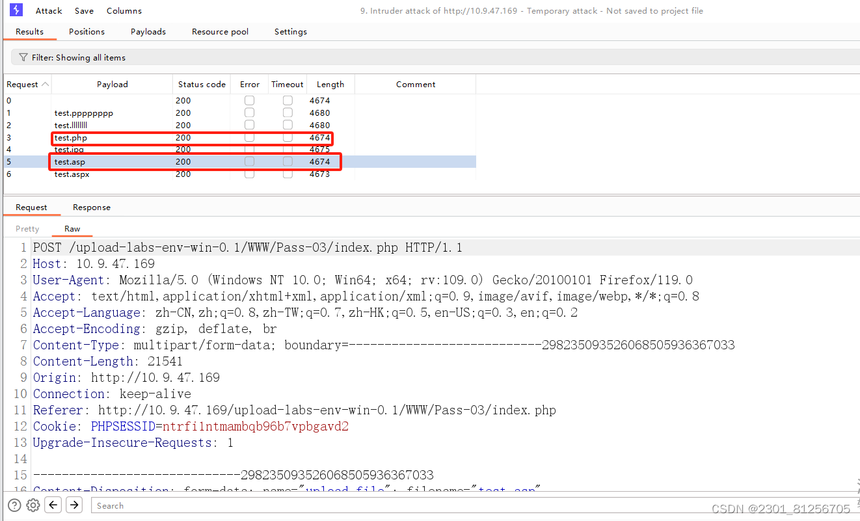Check the Timeout checkbox for test.asp
The height and width of the screenshot is (521, 860).
(x=288, y=161)
